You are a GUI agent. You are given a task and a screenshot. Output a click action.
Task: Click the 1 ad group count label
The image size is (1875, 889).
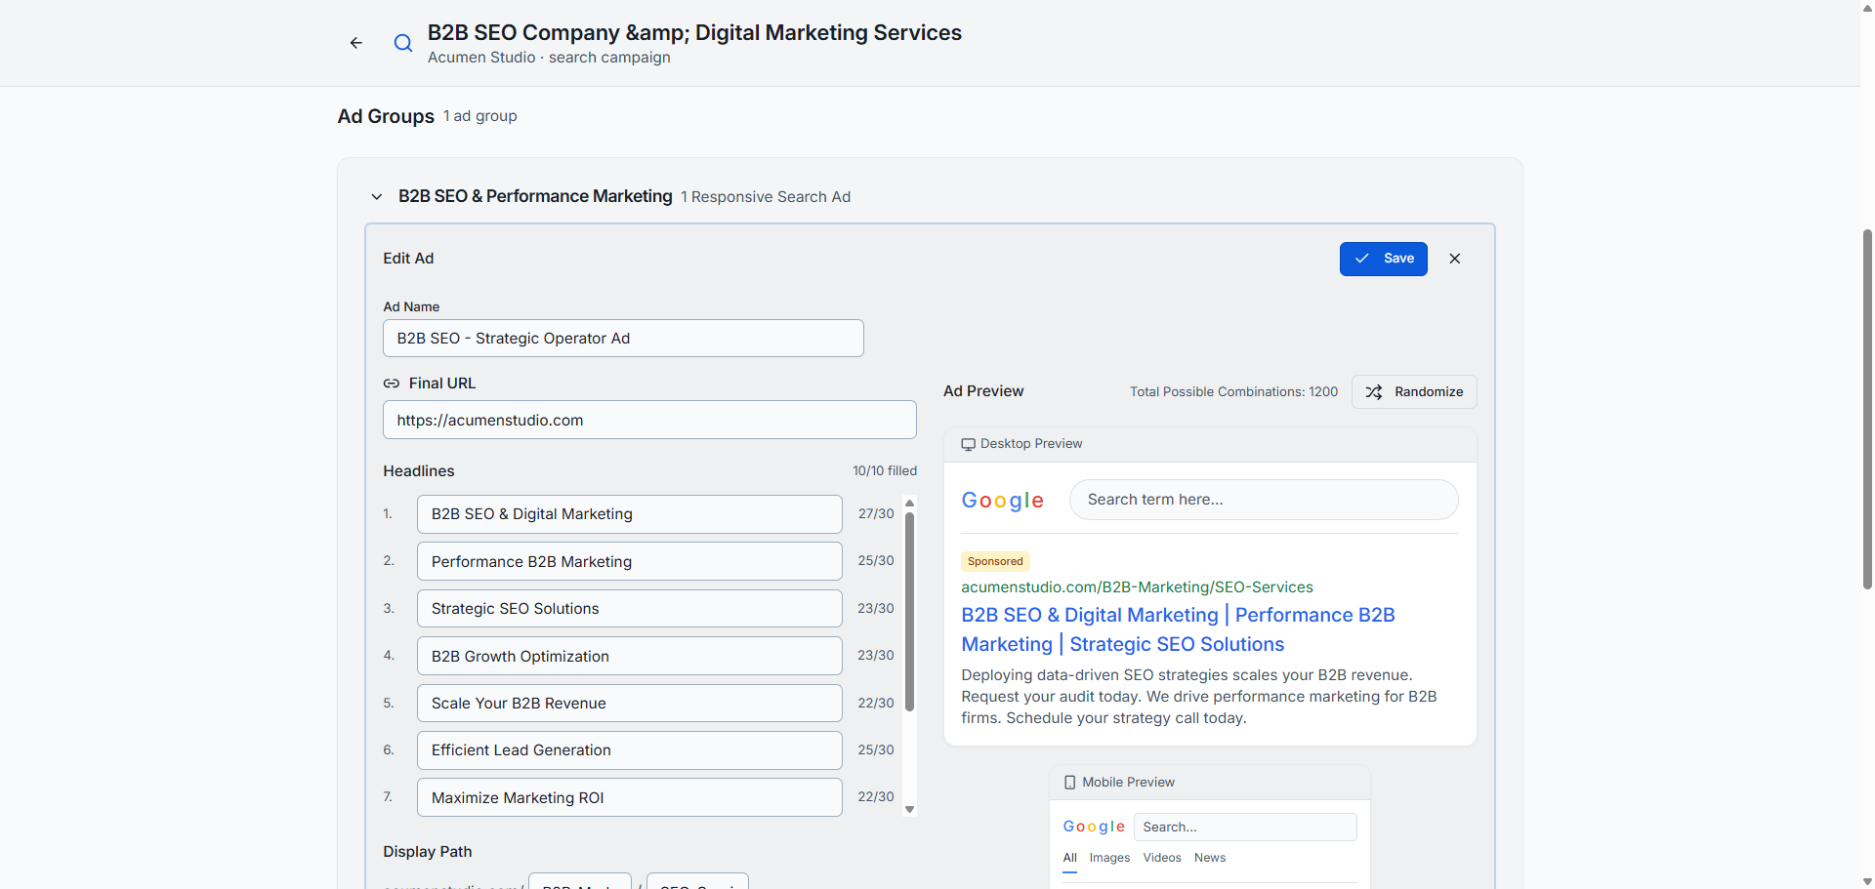[x=480, y=116]
